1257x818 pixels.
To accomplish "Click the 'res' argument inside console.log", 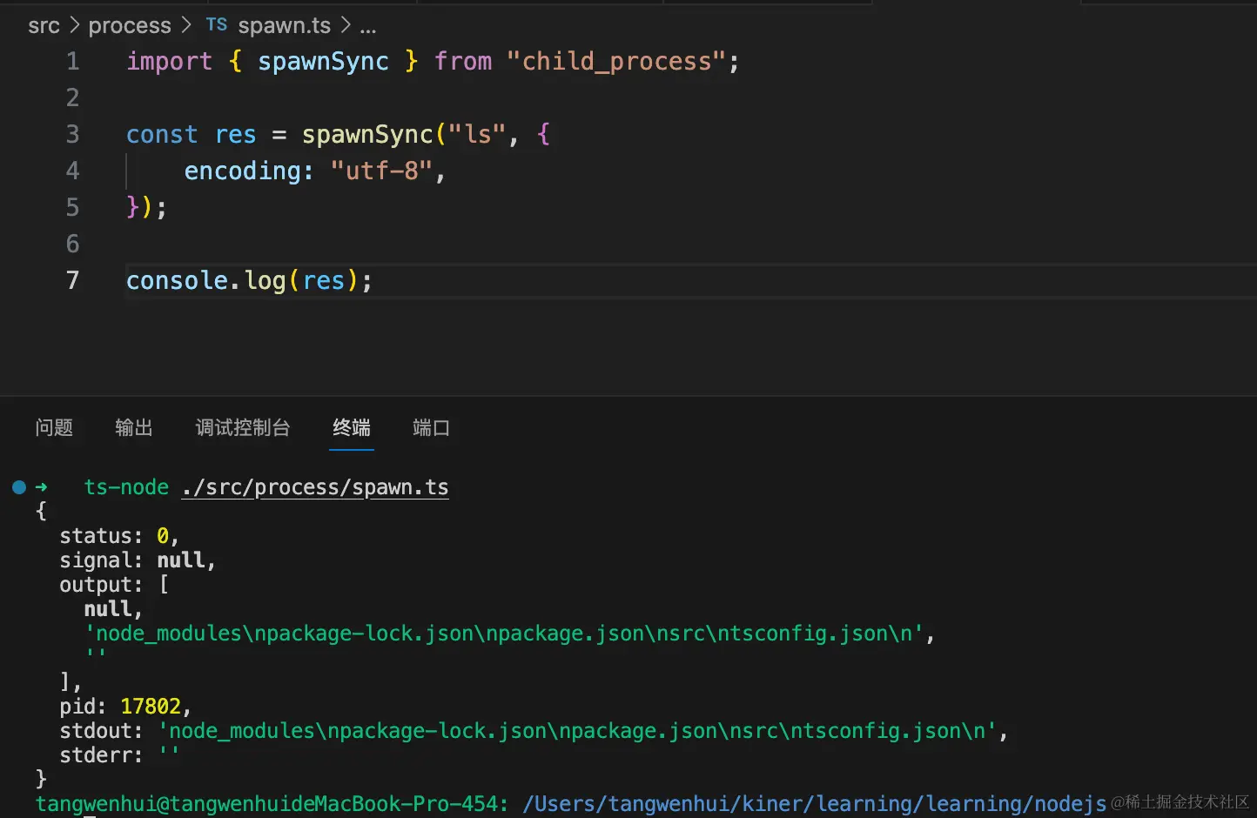I will tap(324, 281).
